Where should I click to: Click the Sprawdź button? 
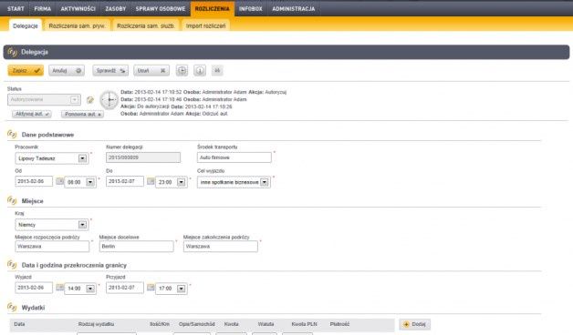click(x=110, y=70)
